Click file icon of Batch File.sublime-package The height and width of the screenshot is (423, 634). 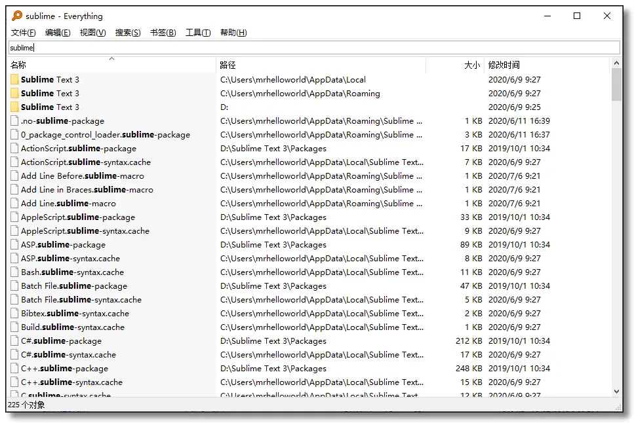pyautogui.click(x=14, y=285)
